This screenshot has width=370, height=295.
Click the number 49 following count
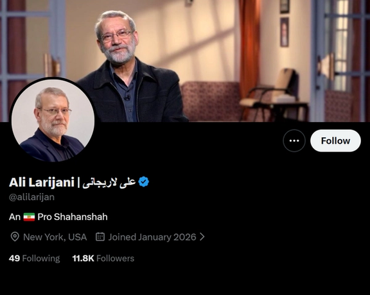(14, 258)
